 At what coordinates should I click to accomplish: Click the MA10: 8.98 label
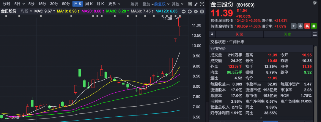(x=68, y=12)
